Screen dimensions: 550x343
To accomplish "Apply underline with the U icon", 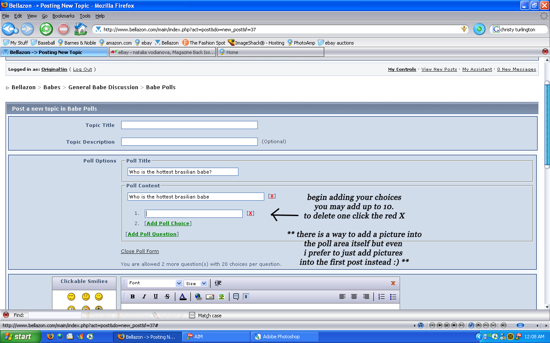I will point(156,297).
